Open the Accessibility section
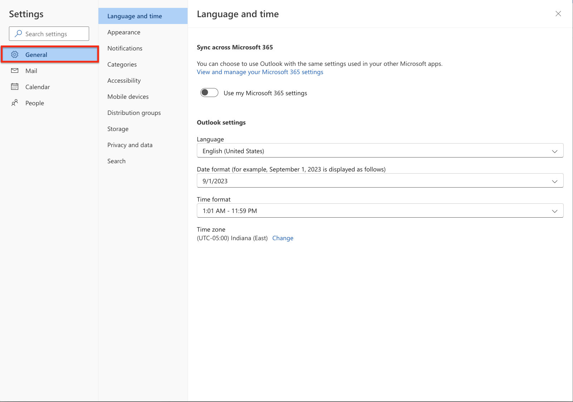This screenshot has height=402, width=573. click(x=143, y=81)
